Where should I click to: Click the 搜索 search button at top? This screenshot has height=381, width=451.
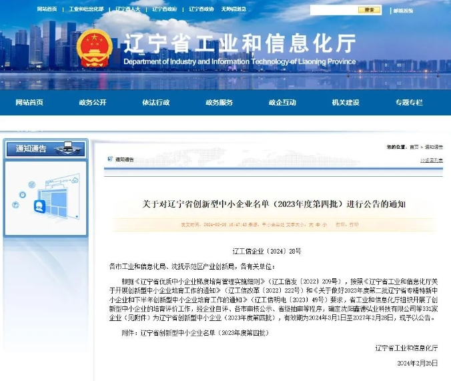pos(369,10)
